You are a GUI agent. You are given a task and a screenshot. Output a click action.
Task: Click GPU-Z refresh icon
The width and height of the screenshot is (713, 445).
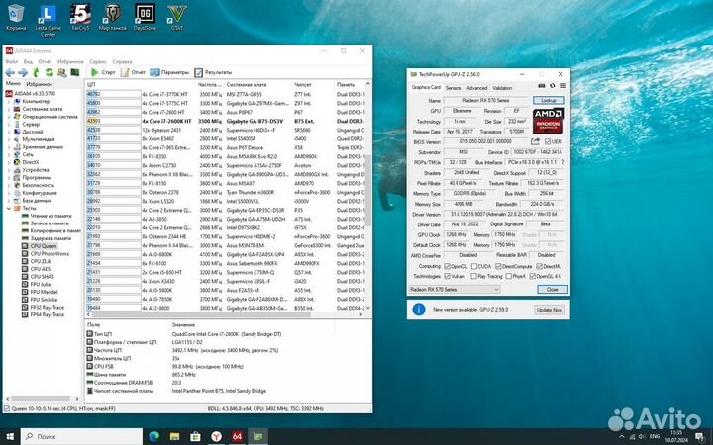(x=552, y=86)
